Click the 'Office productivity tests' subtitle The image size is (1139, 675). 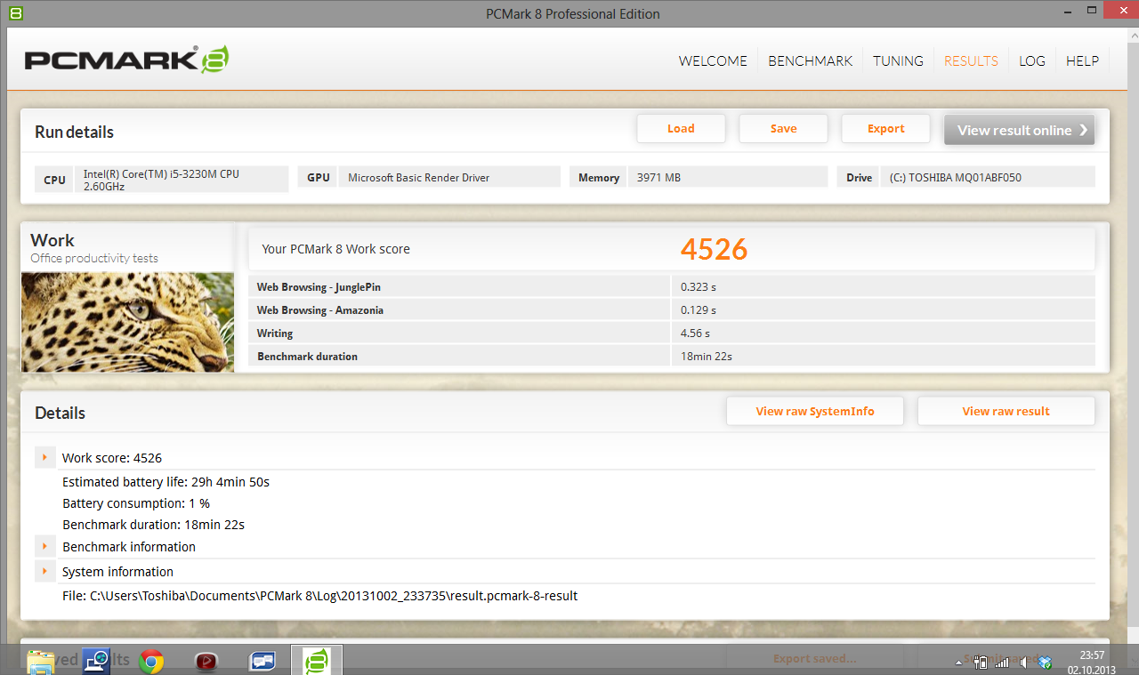(94, 259)
